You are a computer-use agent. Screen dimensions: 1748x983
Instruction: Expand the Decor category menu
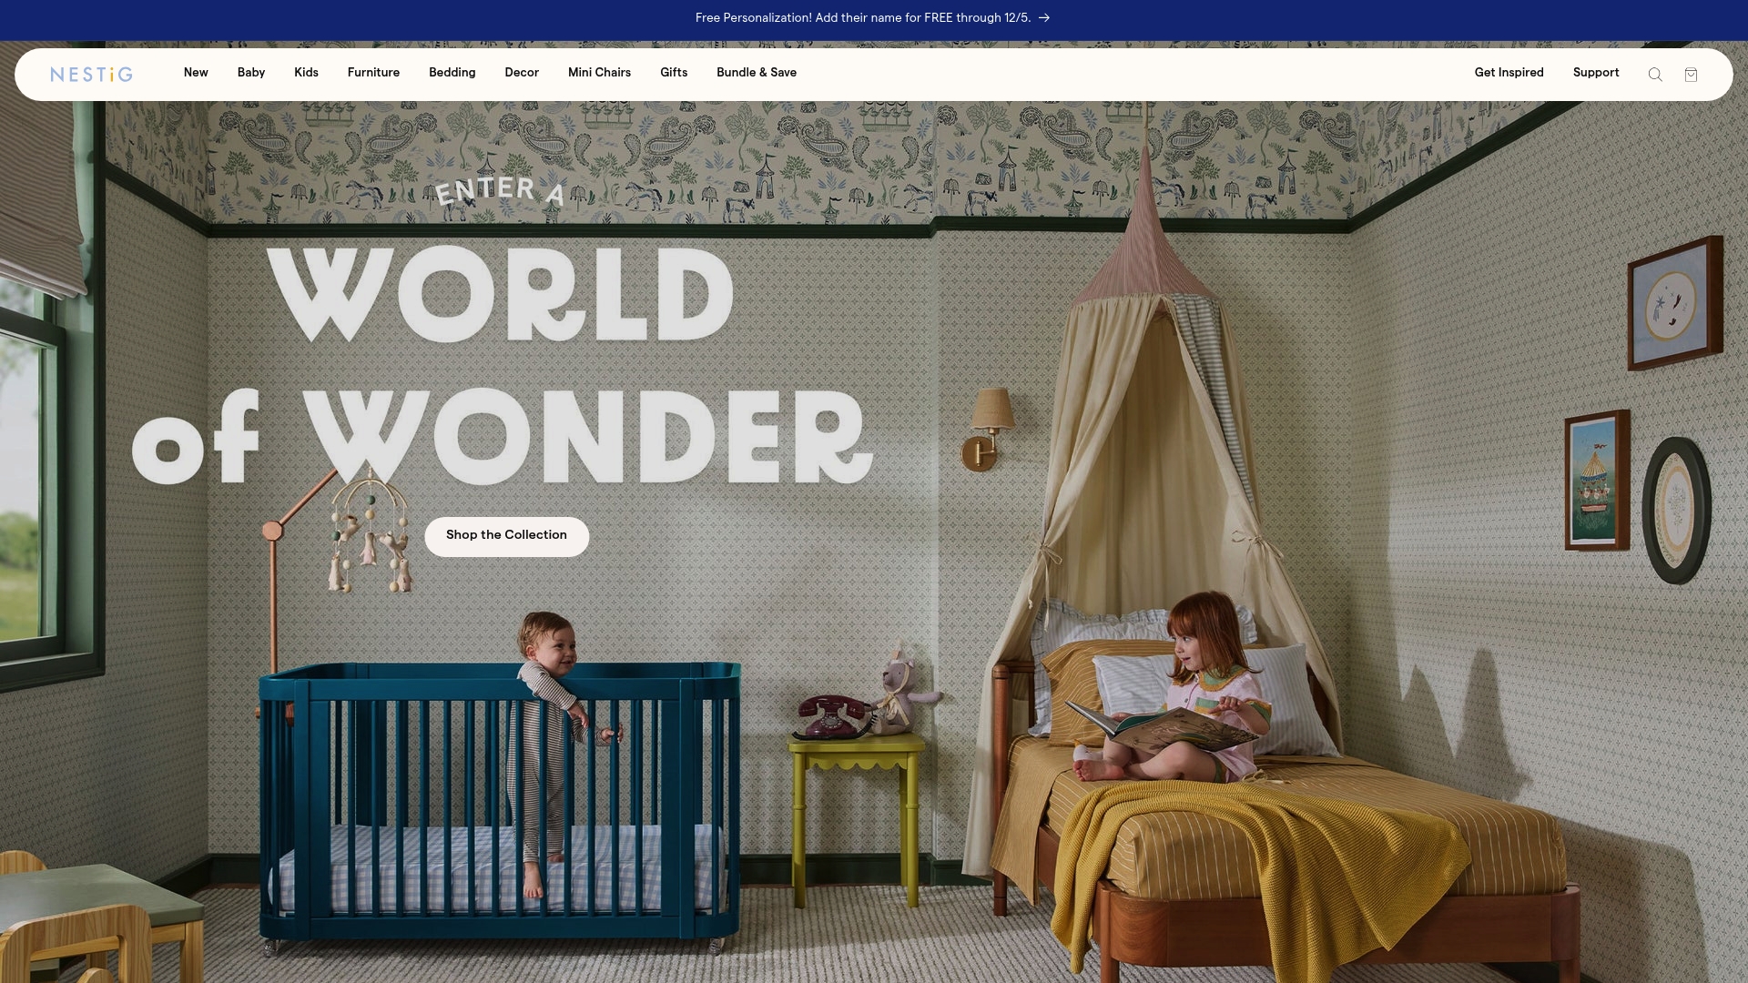pyautogui.click(x=521, y=74)
